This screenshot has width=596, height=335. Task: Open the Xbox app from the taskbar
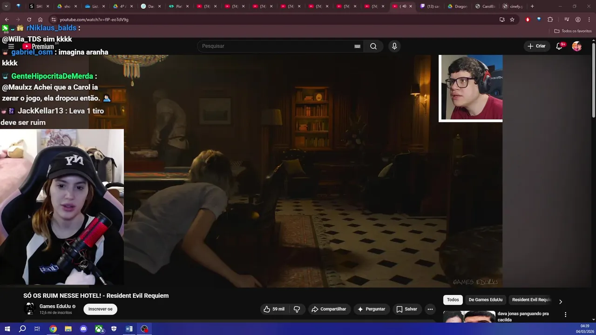pos(99,329)
